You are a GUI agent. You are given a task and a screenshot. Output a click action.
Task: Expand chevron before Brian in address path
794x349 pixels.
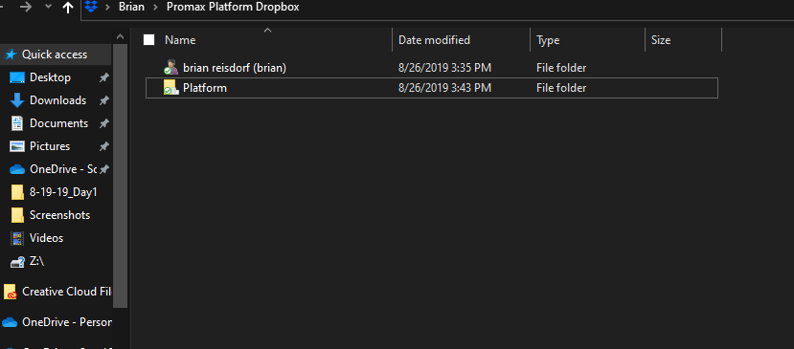coord(108,8)
